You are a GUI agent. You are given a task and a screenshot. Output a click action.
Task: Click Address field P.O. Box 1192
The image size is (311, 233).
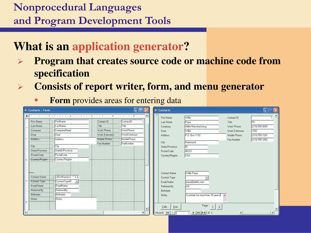pyautogui.click(x=205, y=137)
